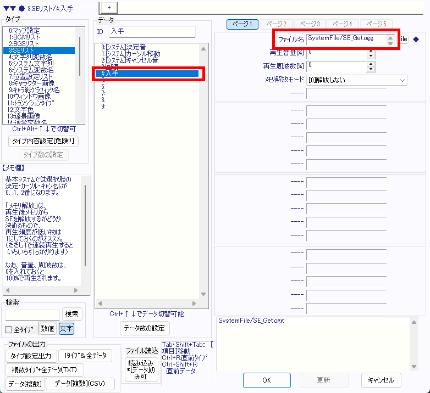Toggle the 数値 search mode button
This screenshot has width=430, height=393.
coord(48,329)
